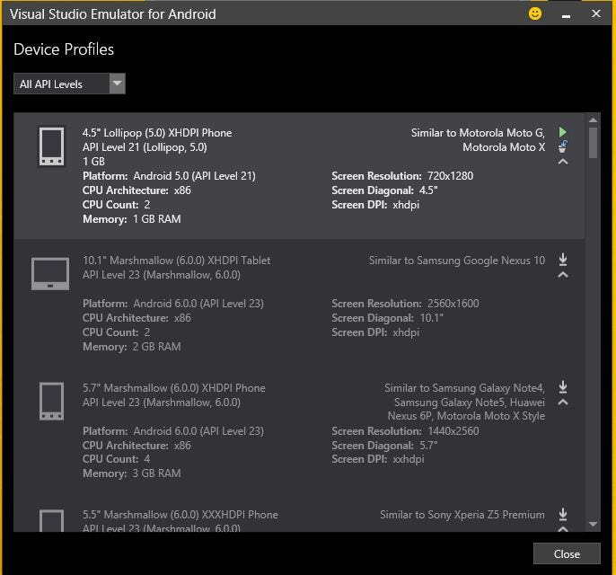Select the 10.1" Marshmallow XHDPI Tablet title
Image resolution: width=616 pixels, height=575 pixels.
[x=176, y=261]
